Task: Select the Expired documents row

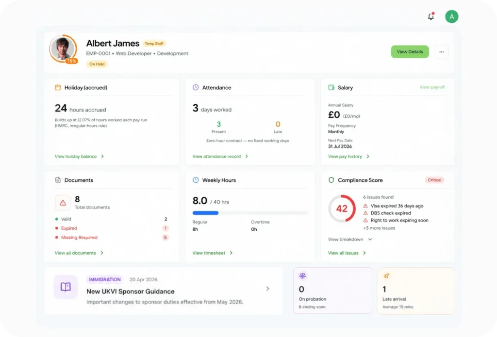Action: click(112, 228)
